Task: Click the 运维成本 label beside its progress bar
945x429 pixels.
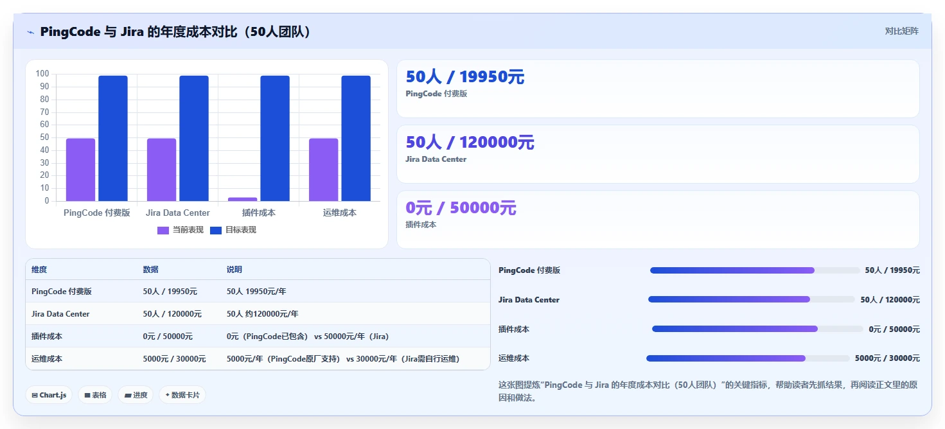Action: 514,358
